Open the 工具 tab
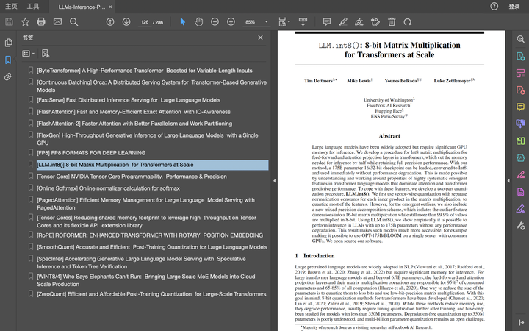529x331 pixels. [x=33, y=7]
